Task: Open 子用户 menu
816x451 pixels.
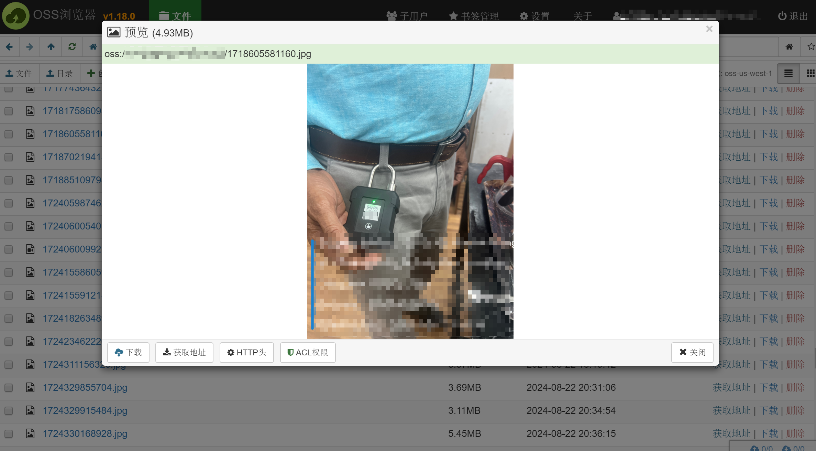Action: 407,16
